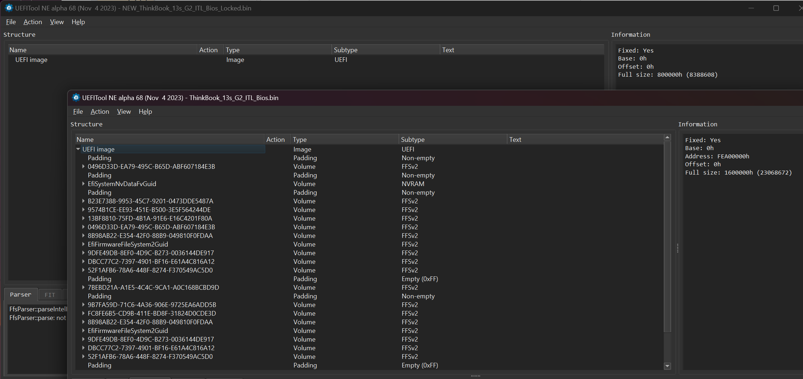The width and height of the screenshot is (803, 379).
Task: Click the Image type cell in the front window
Action: [x=302, y=149]
